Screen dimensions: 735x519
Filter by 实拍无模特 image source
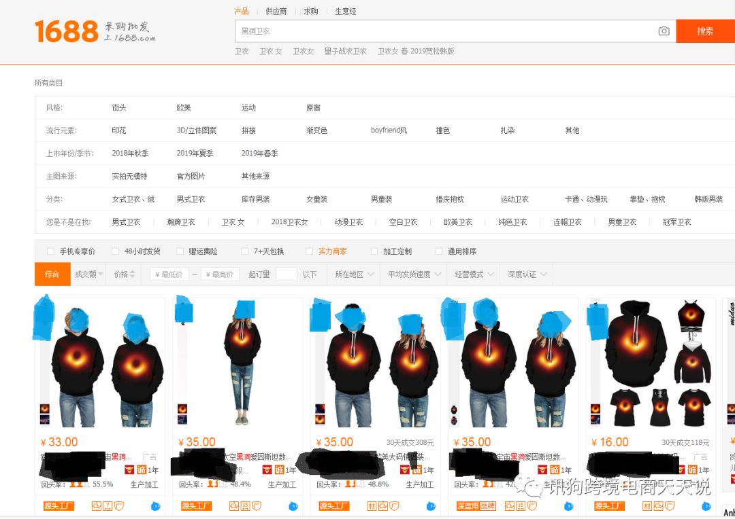(129, 177)
